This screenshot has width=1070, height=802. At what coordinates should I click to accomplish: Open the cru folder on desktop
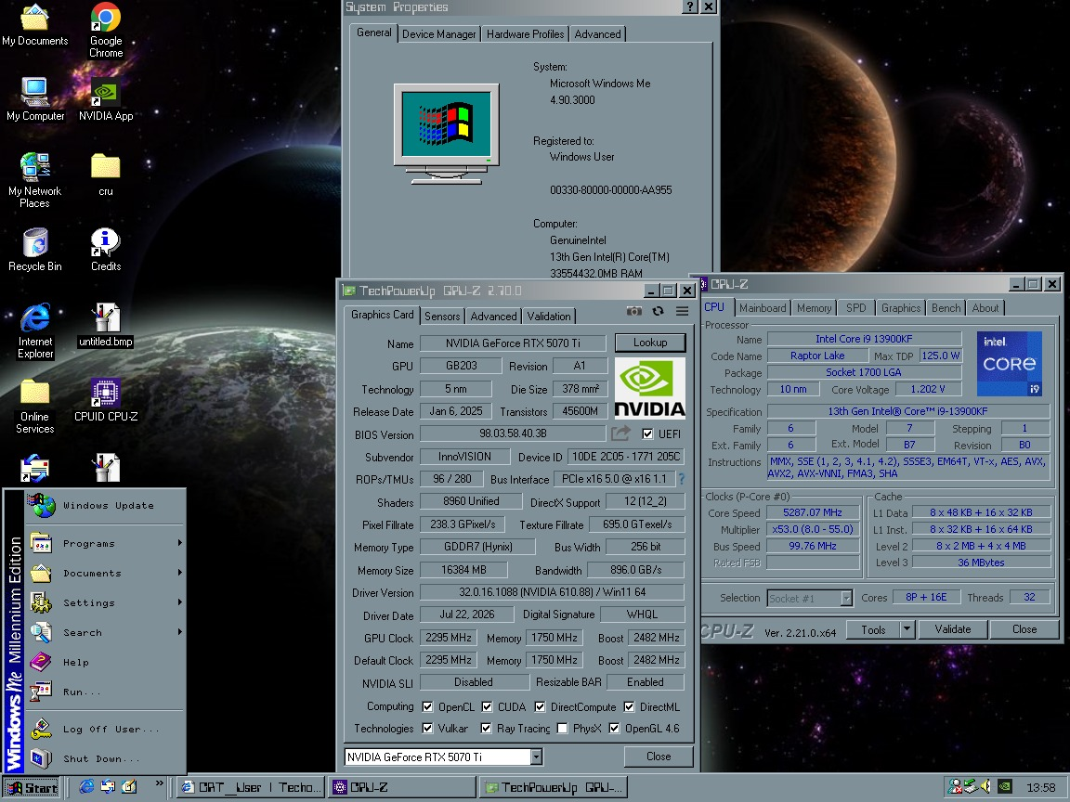coord(106,175)
